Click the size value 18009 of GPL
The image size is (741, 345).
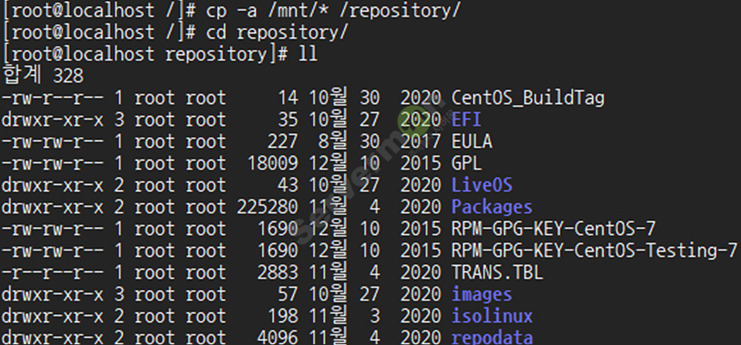click(272, 163)
